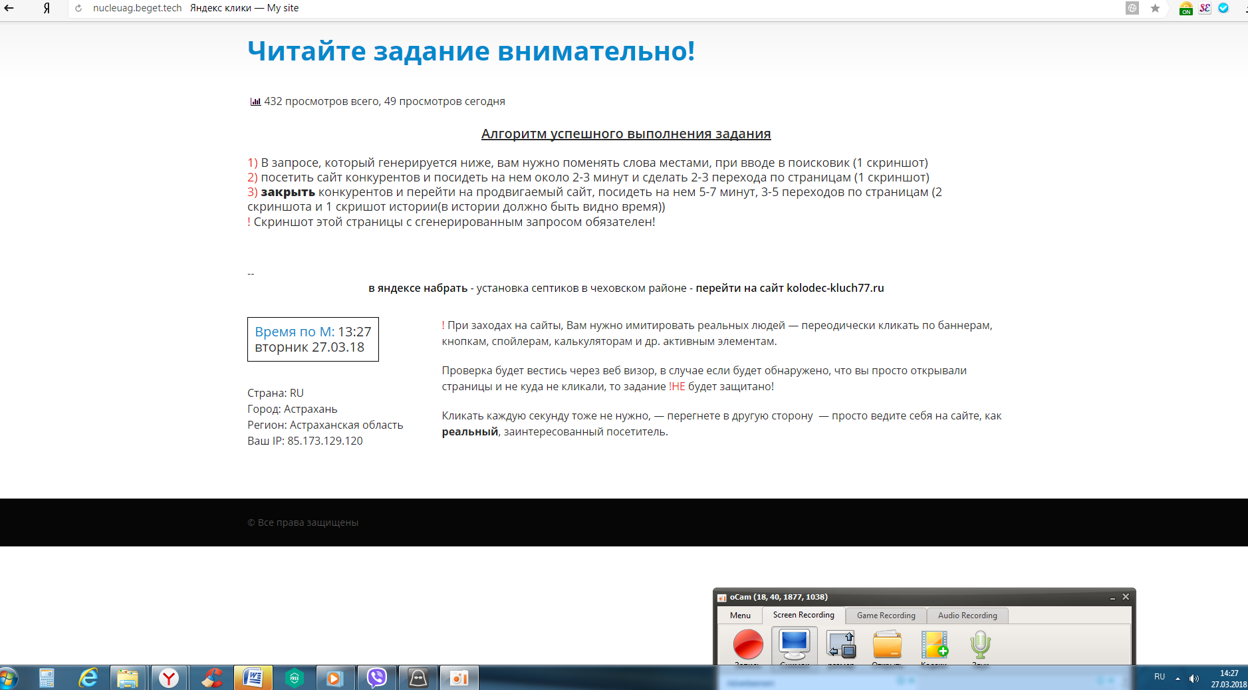Click the site name kolodec-kluch77.ru
Screen dimensions: 1248x690
pos(835,288)
